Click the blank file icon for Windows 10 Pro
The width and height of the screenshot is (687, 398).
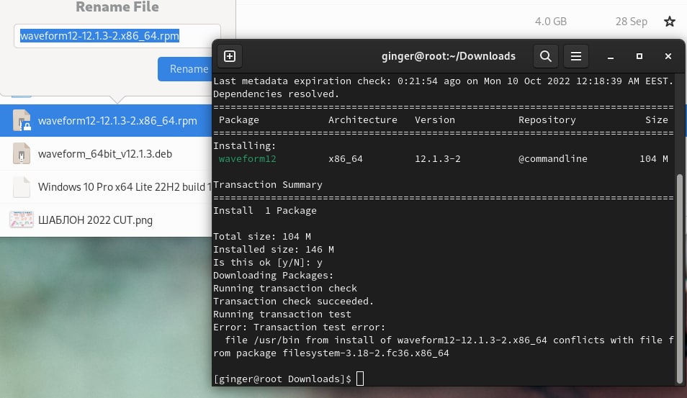(22, 187)
